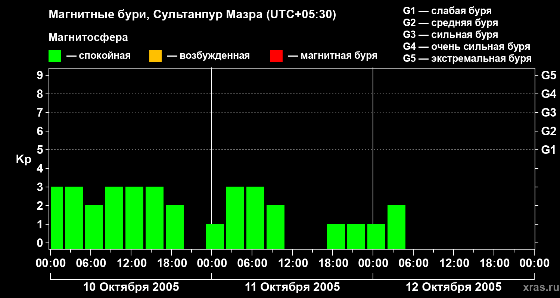Screen dimensions: 560x298
Task: Click 'G5 — экстремальная буря' description
Action: [x=467, y=58]
